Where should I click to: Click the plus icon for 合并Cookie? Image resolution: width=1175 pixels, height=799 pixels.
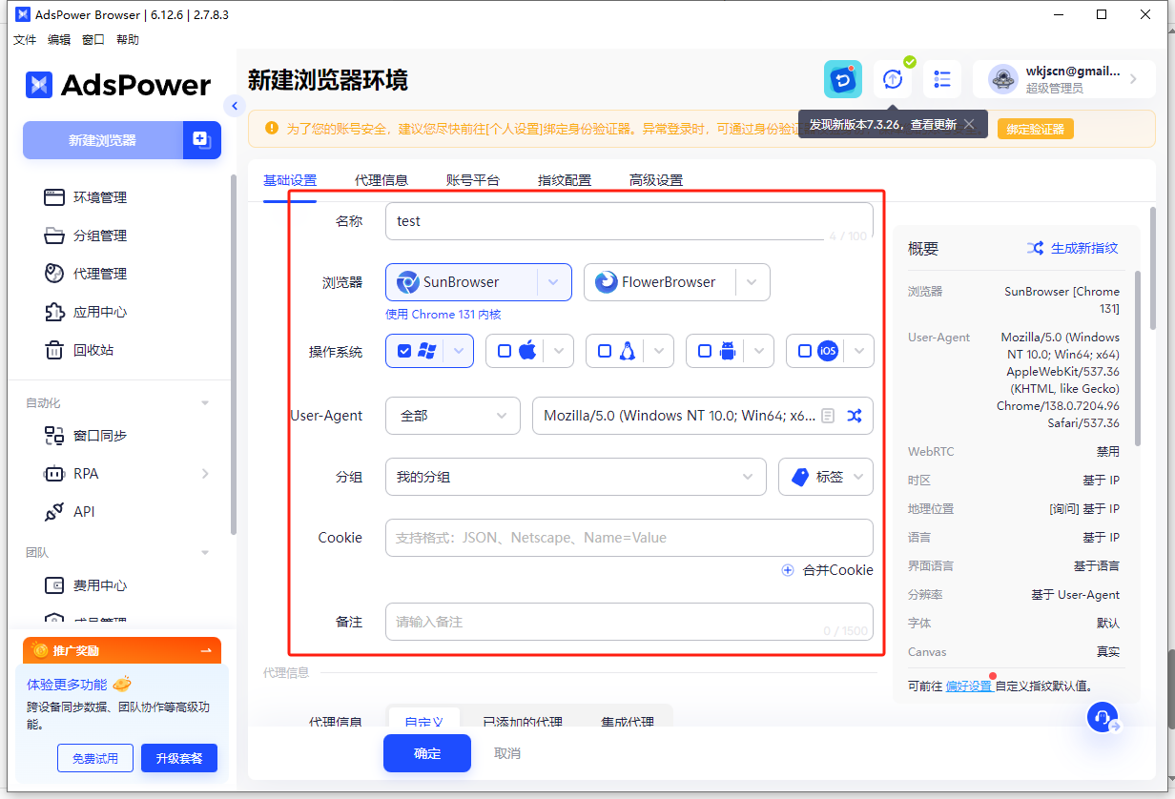coord(788,570)
